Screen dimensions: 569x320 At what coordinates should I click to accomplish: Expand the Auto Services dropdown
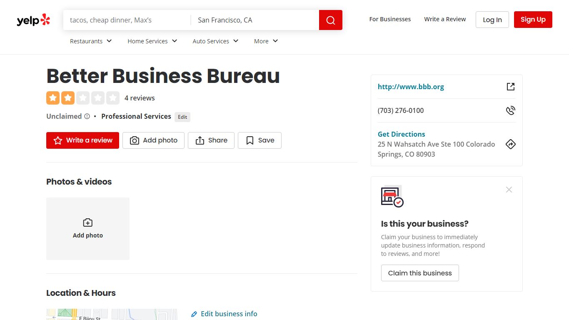(215, 41)
